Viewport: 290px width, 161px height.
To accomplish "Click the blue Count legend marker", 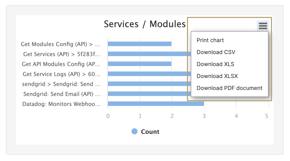I will click(134, 132).
